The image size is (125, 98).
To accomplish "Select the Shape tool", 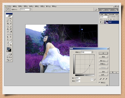I will pos(10,39).
